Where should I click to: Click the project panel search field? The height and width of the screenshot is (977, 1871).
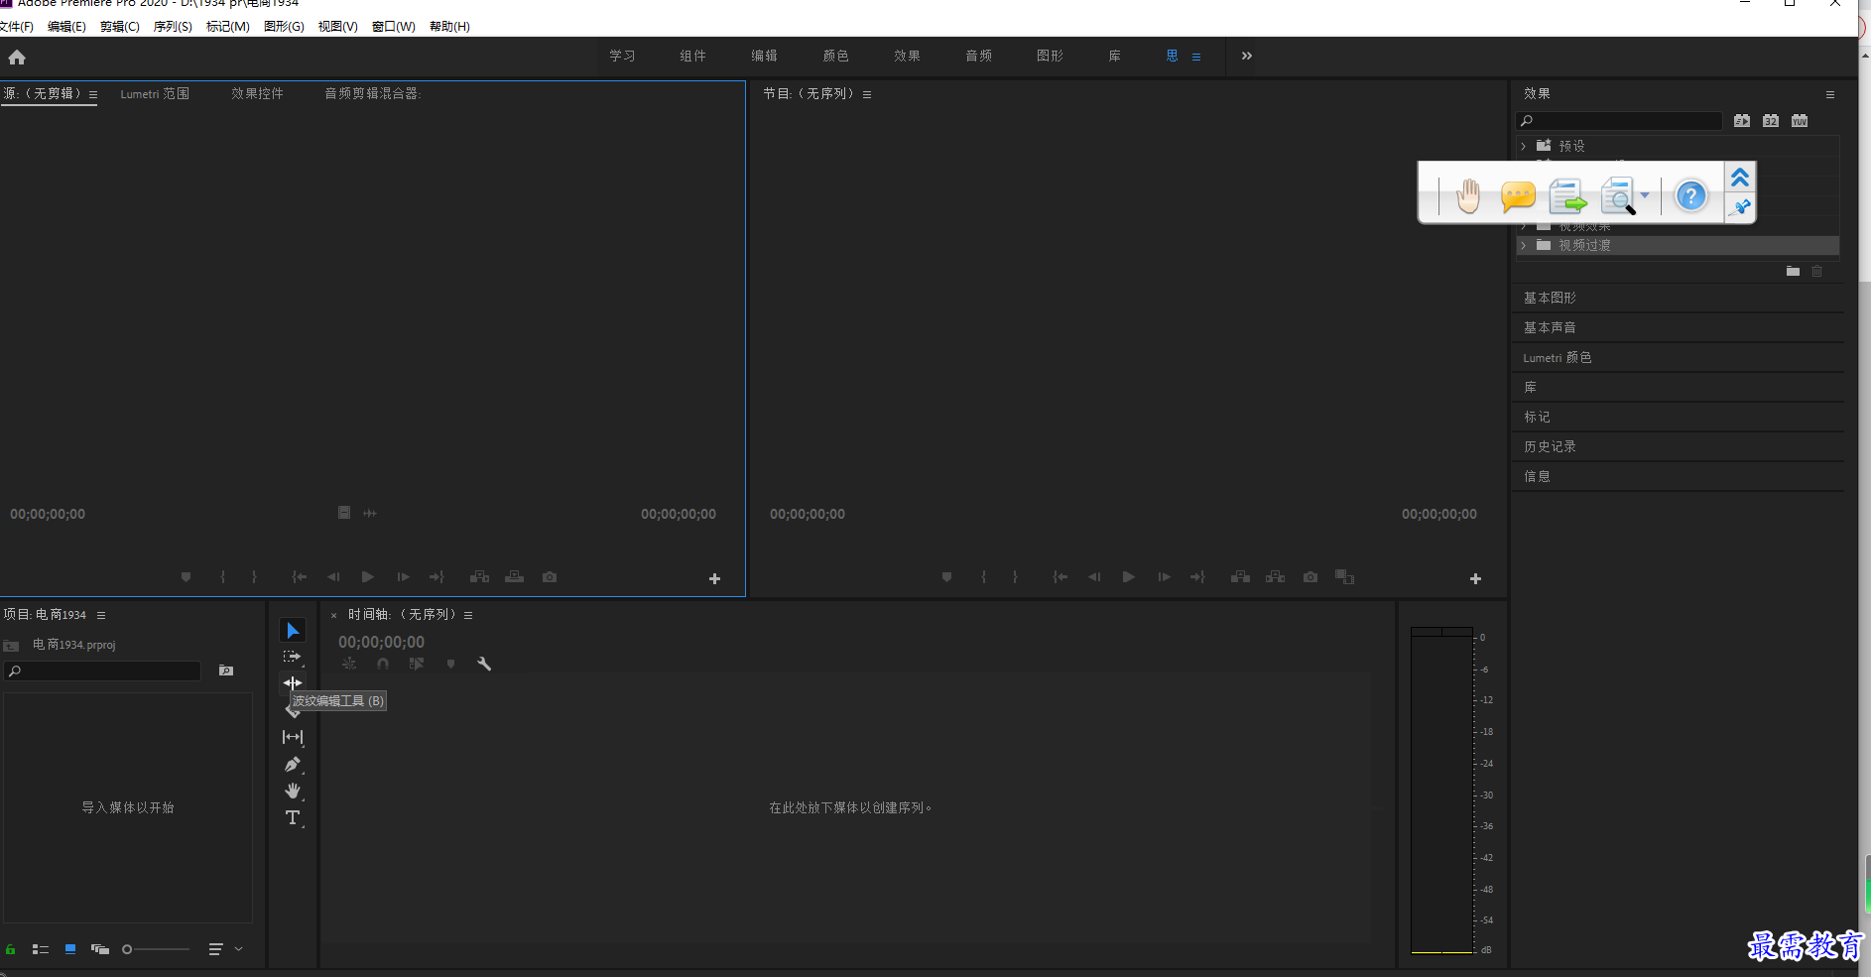click(x=102, y=672)
